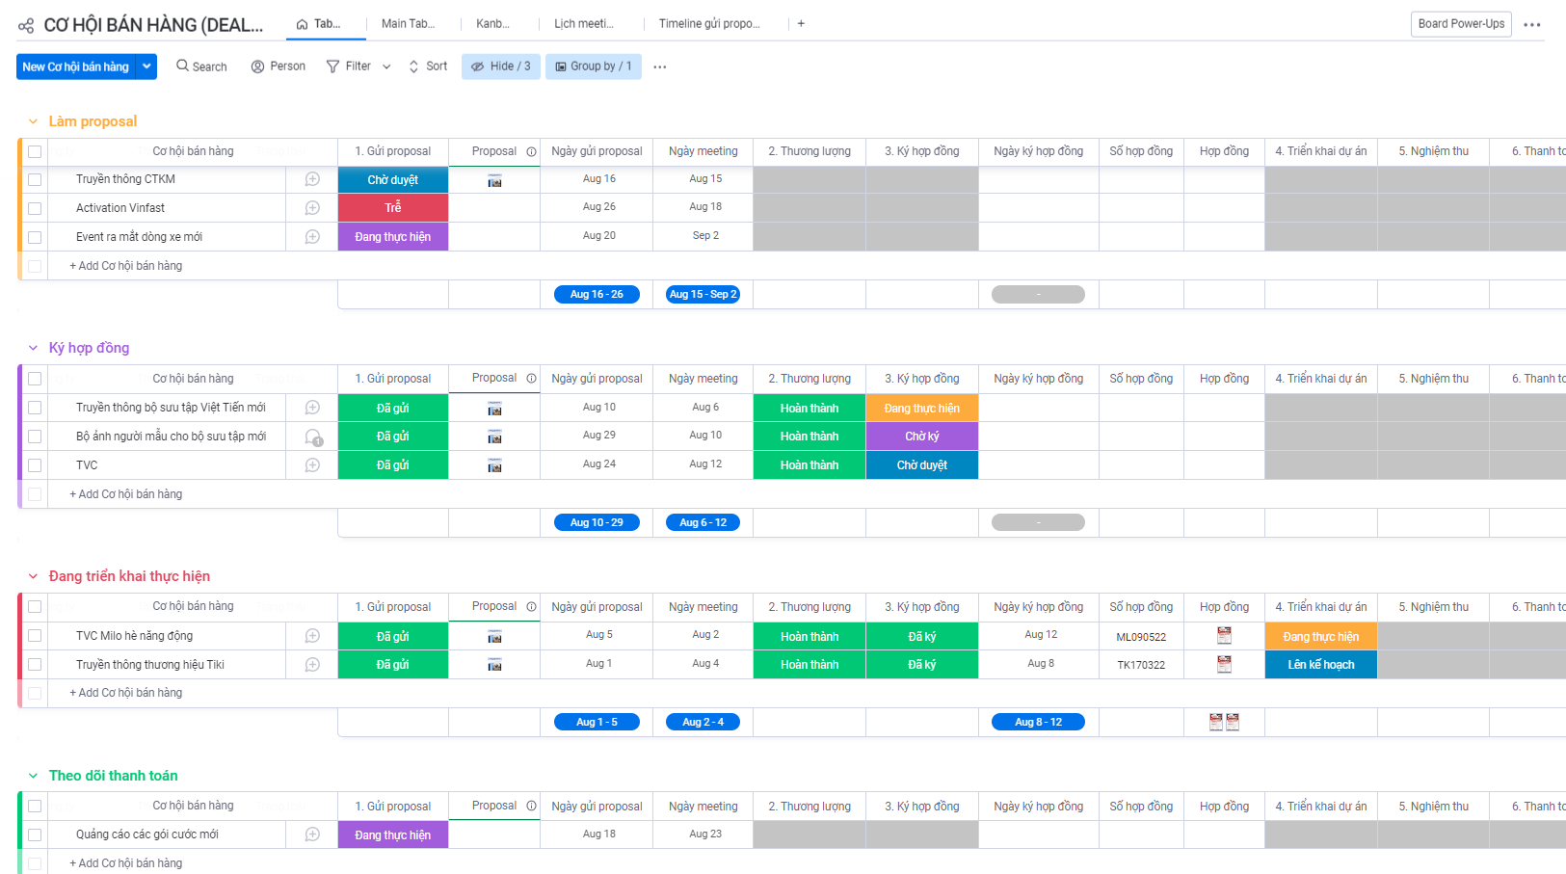The width and height of the screenshot is (1566, 874).
Task: Filter board items by Person
Action: (x=278, y=66)
